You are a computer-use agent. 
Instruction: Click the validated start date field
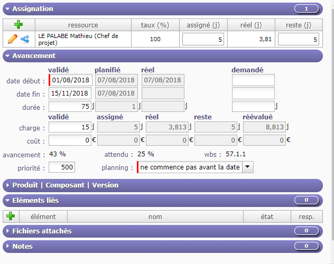pyautogui.click(x=71, y=80)
